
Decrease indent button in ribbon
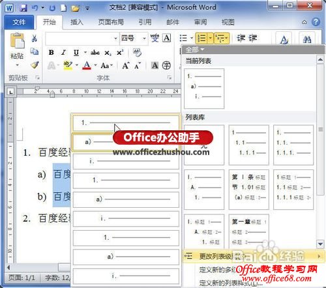[x=241, y=38]
